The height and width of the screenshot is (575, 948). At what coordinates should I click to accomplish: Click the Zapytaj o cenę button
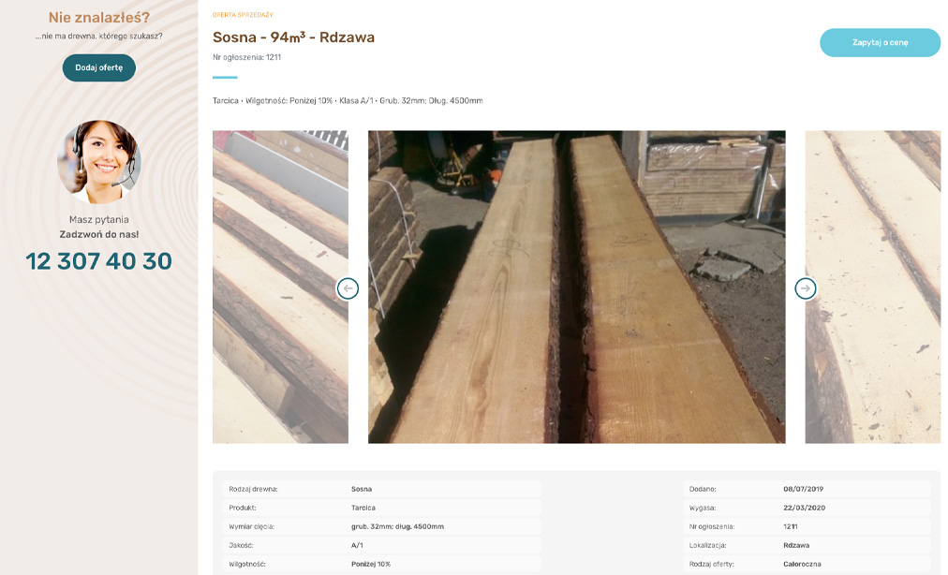tap(880, 42)
